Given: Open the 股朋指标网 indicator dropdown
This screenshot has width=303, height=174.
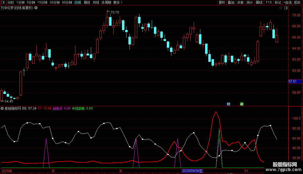Looking at the screenshot, I should tap(2, 108).
